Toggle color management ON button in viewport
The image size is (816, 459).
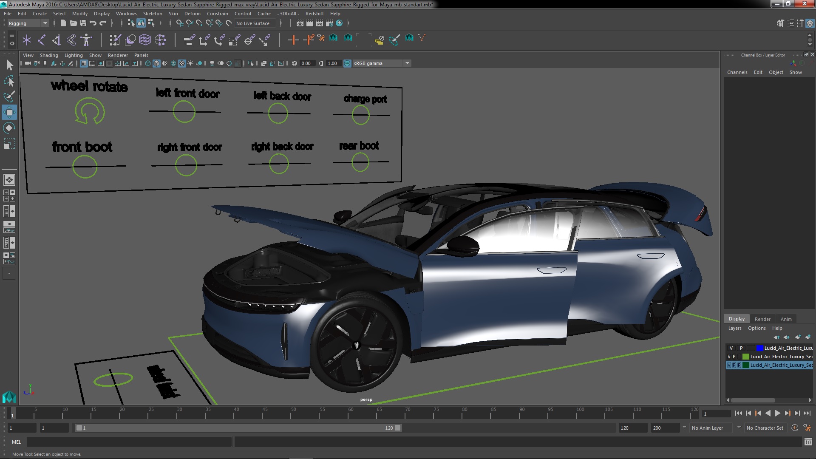coord(347,63)
